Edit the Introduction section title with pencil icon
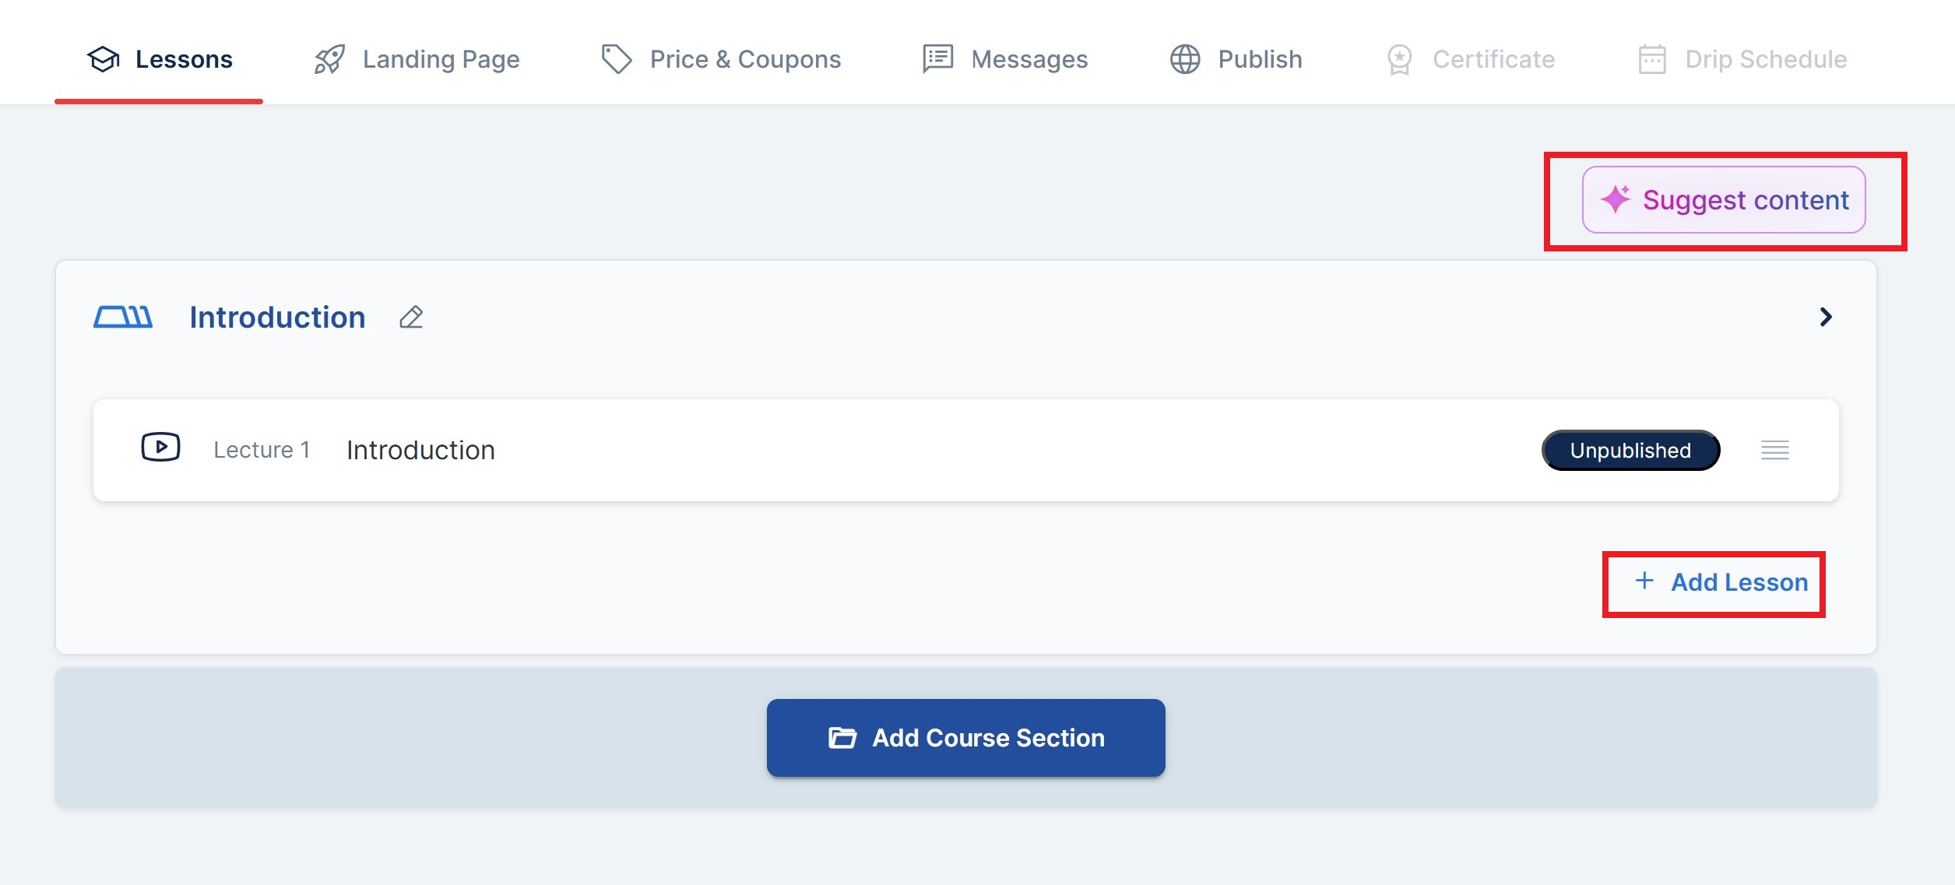Image resolution: width=1955 pixels, height=885 pixels. (x=411, y=318)
